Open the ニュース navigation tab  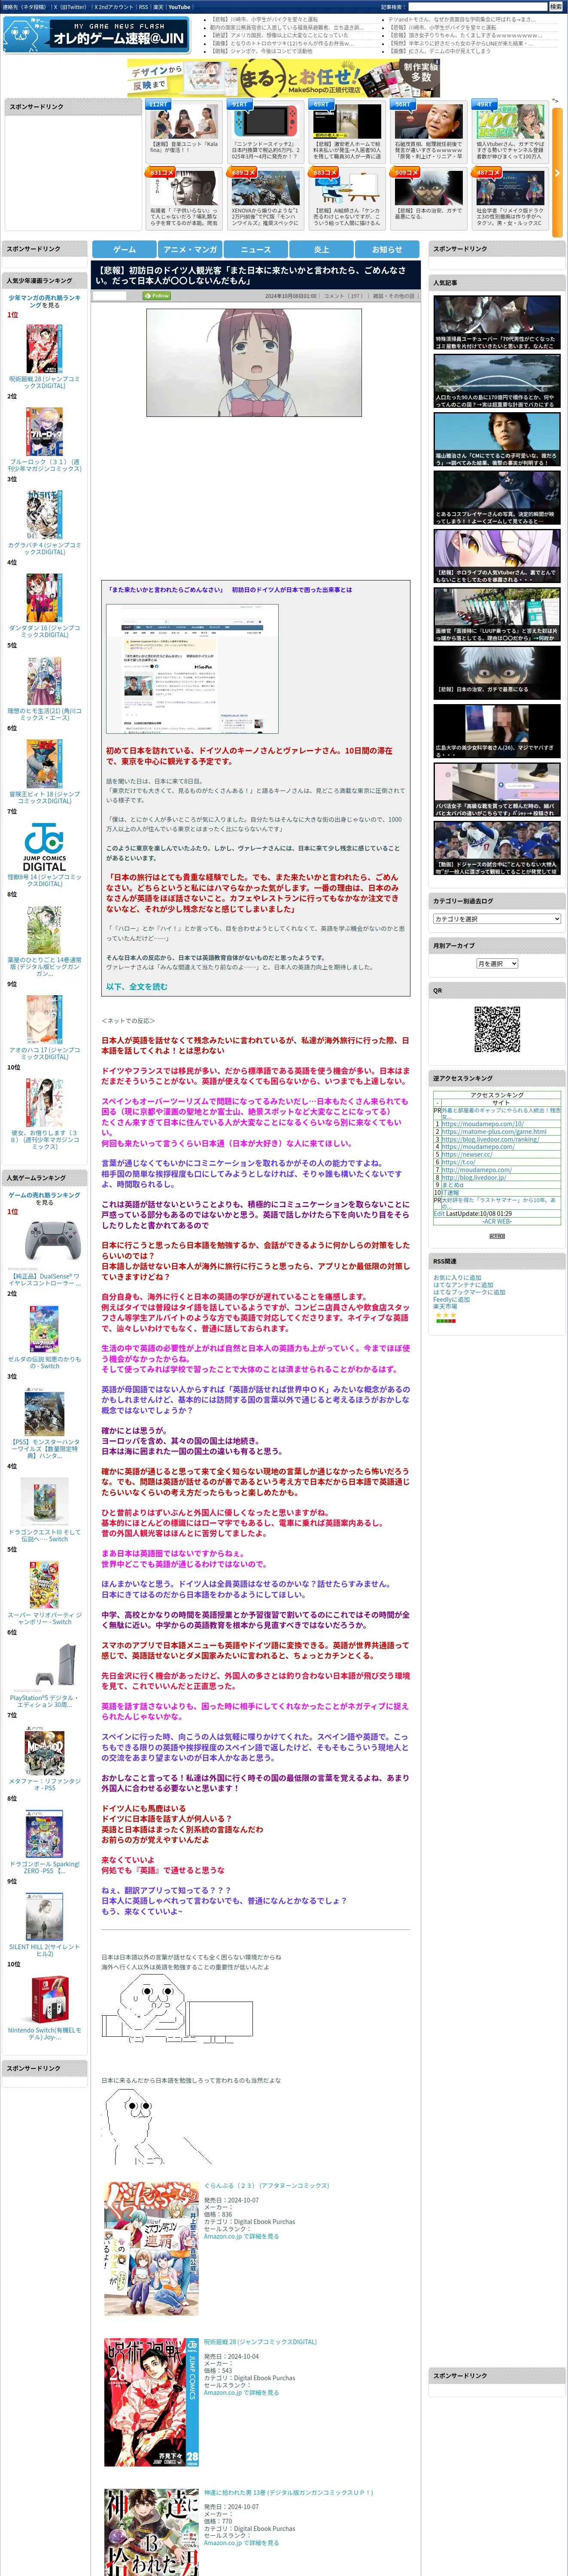click(x=255, y=249)
